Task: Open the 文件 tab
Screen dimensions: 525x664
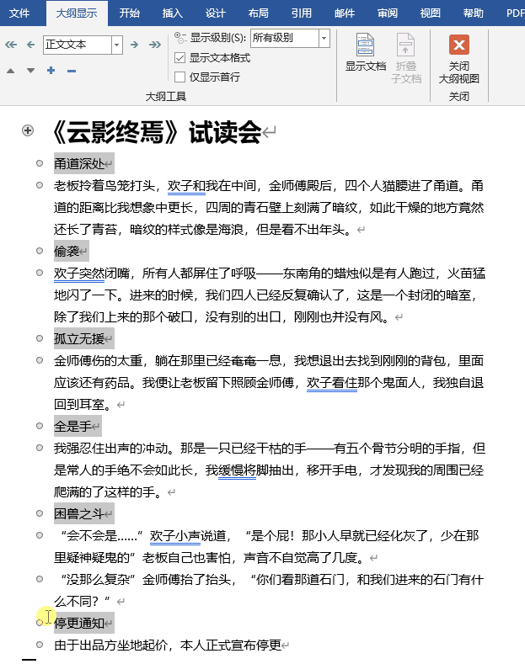Action: click(19, 13)
